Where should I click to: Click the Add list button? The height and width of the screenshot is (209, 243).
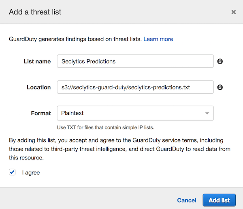pyautogui.click(x=219, y=200)
